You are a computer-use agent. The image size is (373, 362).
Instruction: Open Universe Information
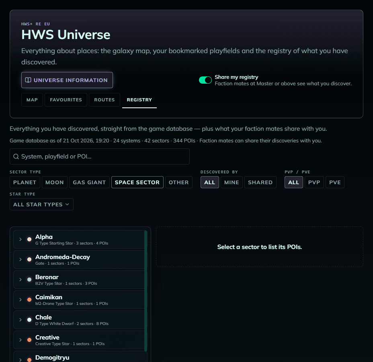coord(67,80)
